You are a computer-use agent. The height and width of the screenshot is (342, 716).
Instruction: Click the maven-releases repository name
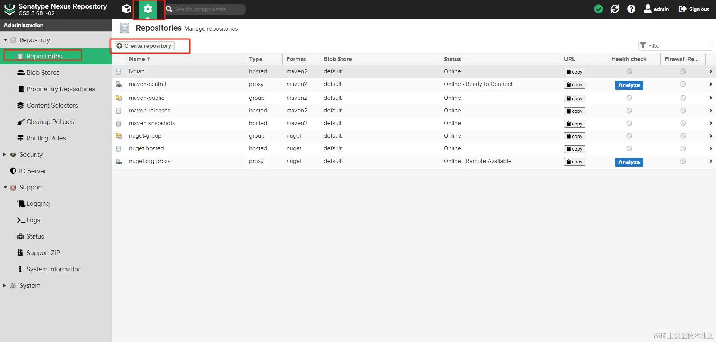(x=150, y=111)
